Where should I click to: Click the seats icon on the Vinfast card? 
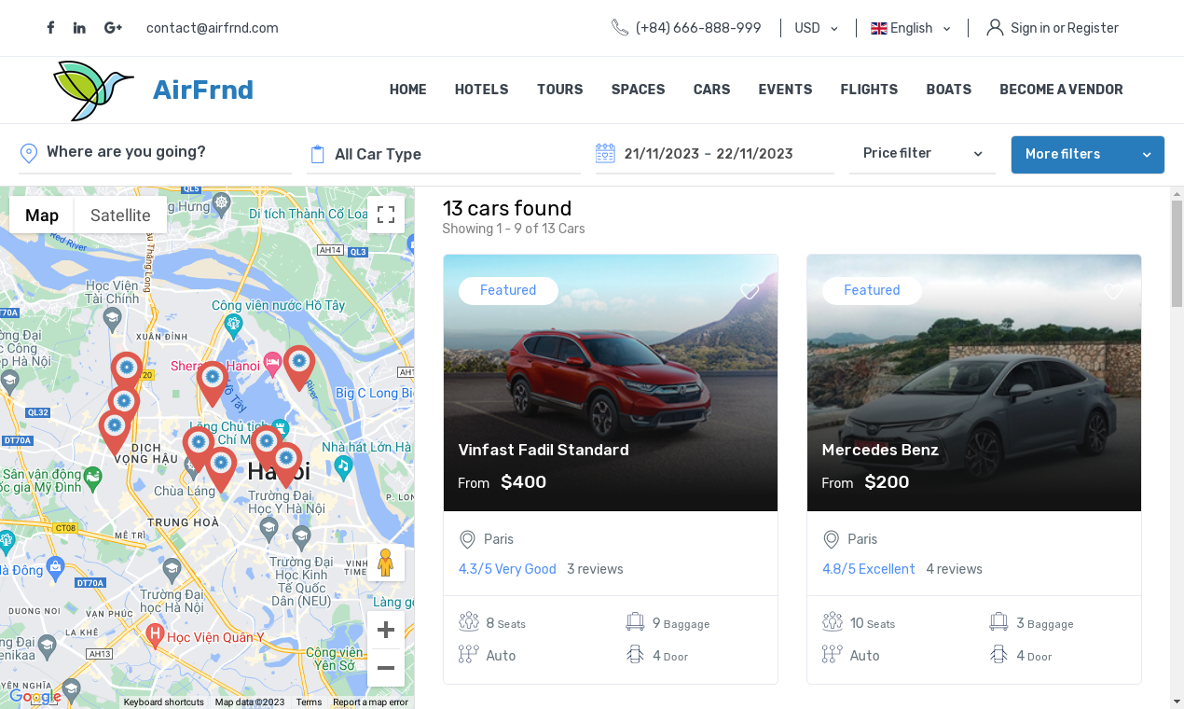pyautogui.click(x=468, y=622)
